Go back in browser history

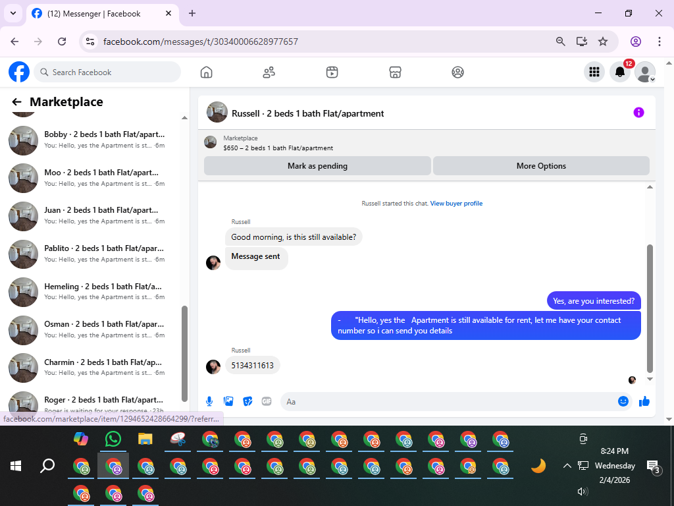pos(14,42)
